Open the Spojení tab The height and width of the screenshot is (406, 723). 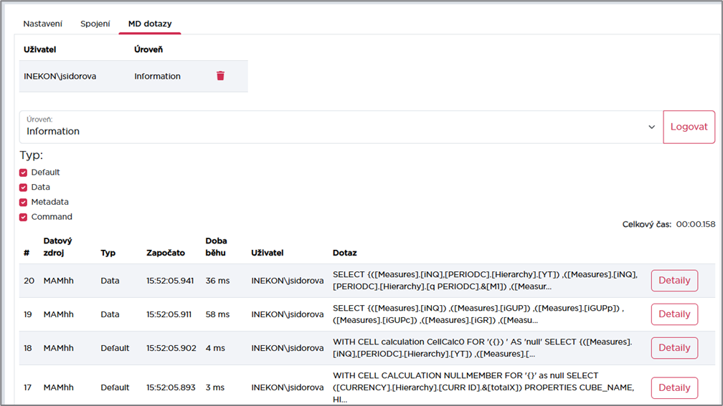[x=95, y=24]
